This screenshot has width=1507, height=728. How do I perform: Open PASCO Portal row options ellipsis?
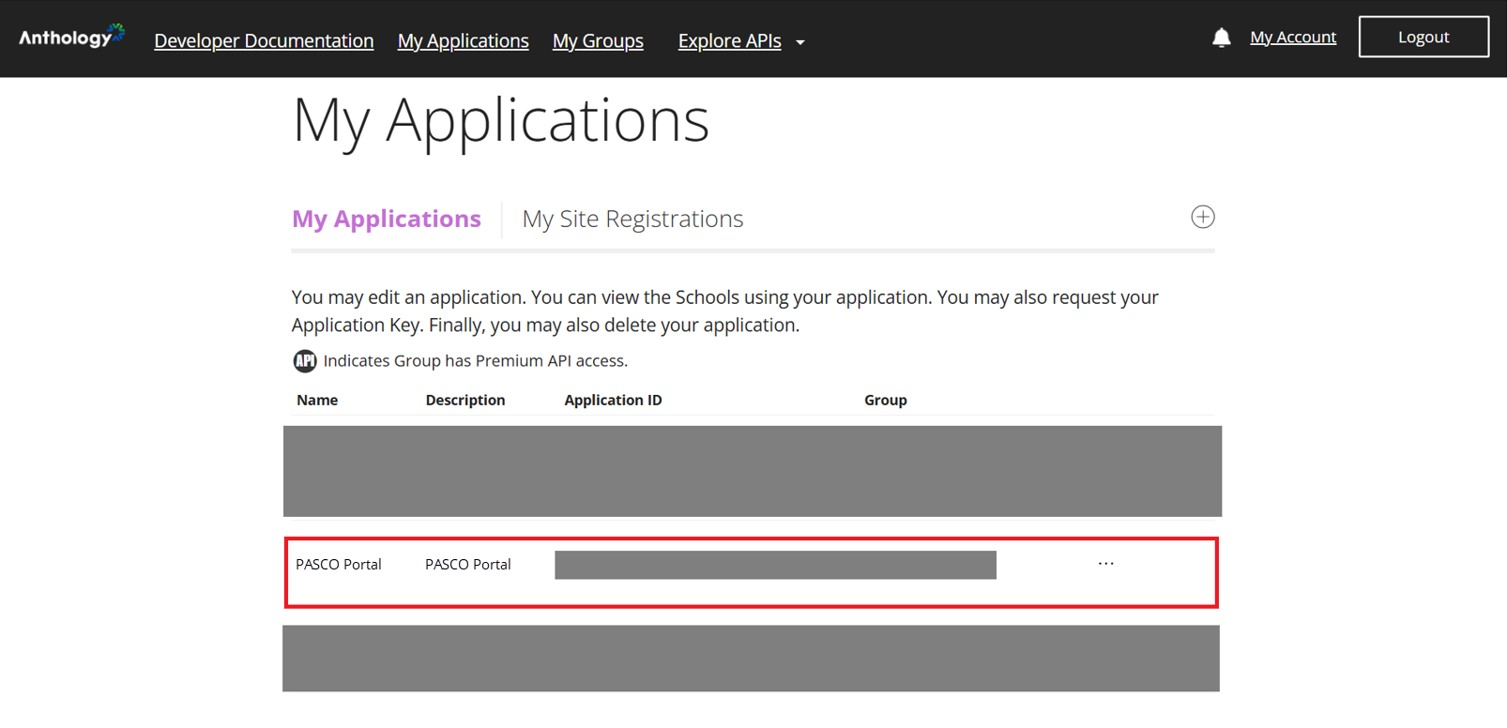click(1105, 564)
